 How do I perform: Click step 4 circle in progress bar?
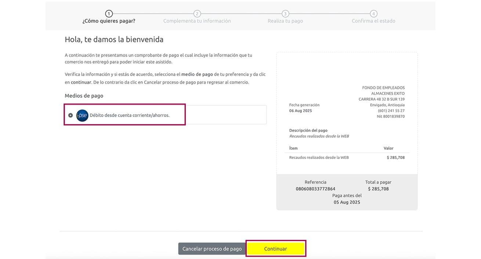click(373, 14)
